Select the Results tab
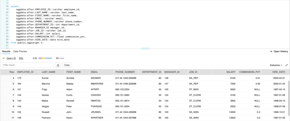The height and width of the screenshot is (121, 290). point(6,51)
